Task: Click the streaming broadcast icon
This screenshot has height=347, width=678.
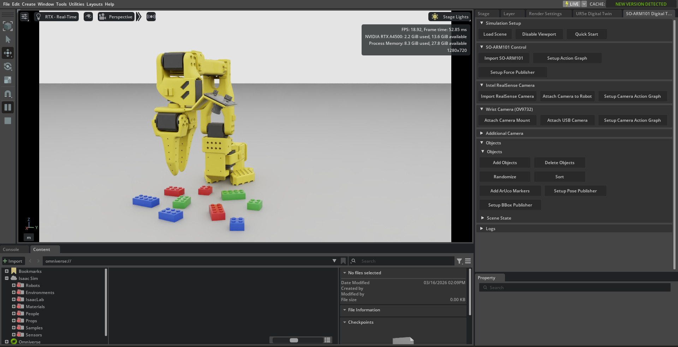Action: point(151,17)
